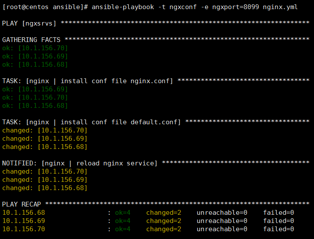Click the task header "install conf file nginx.conf"
The width and height of the screenshot is (314, 239).
(116, 81)
